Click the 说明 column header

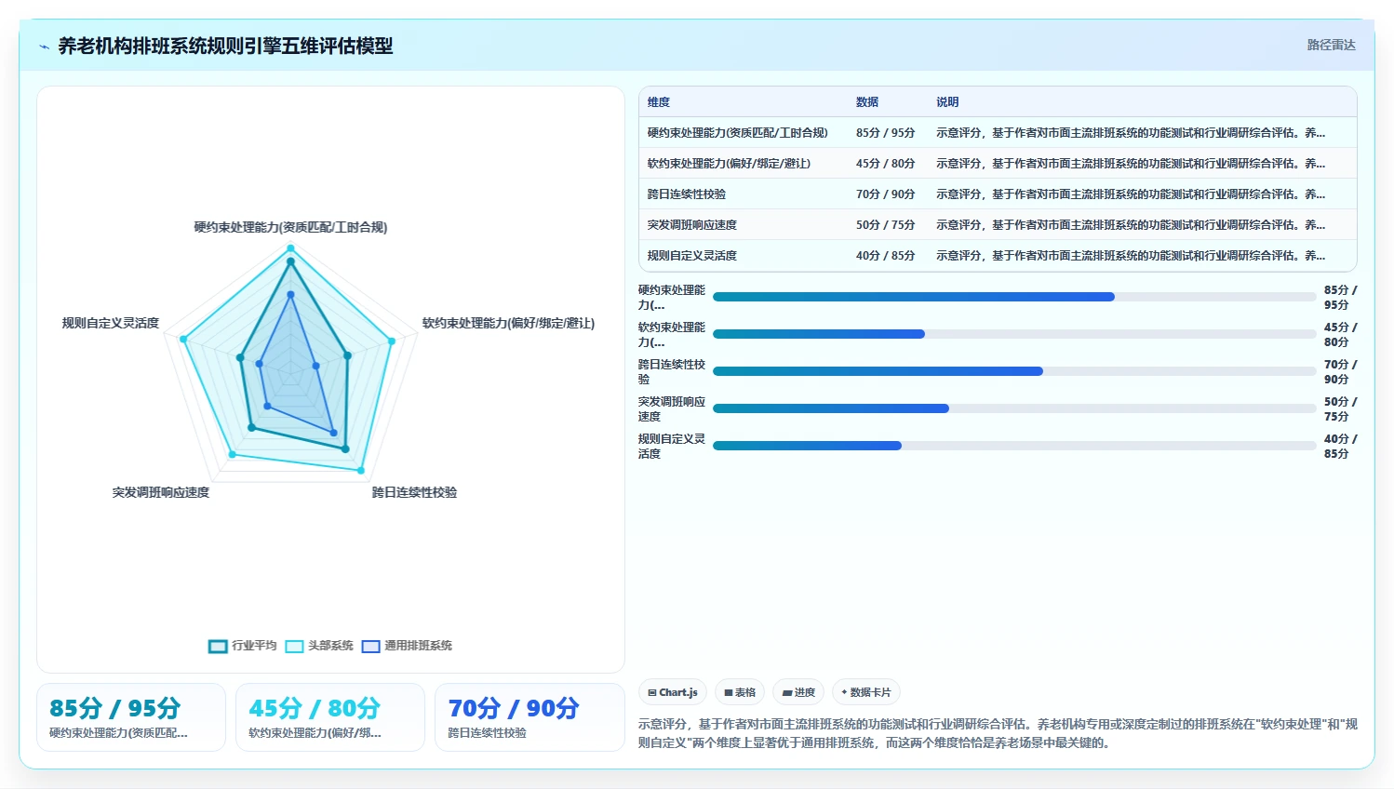tap(947, 102)
